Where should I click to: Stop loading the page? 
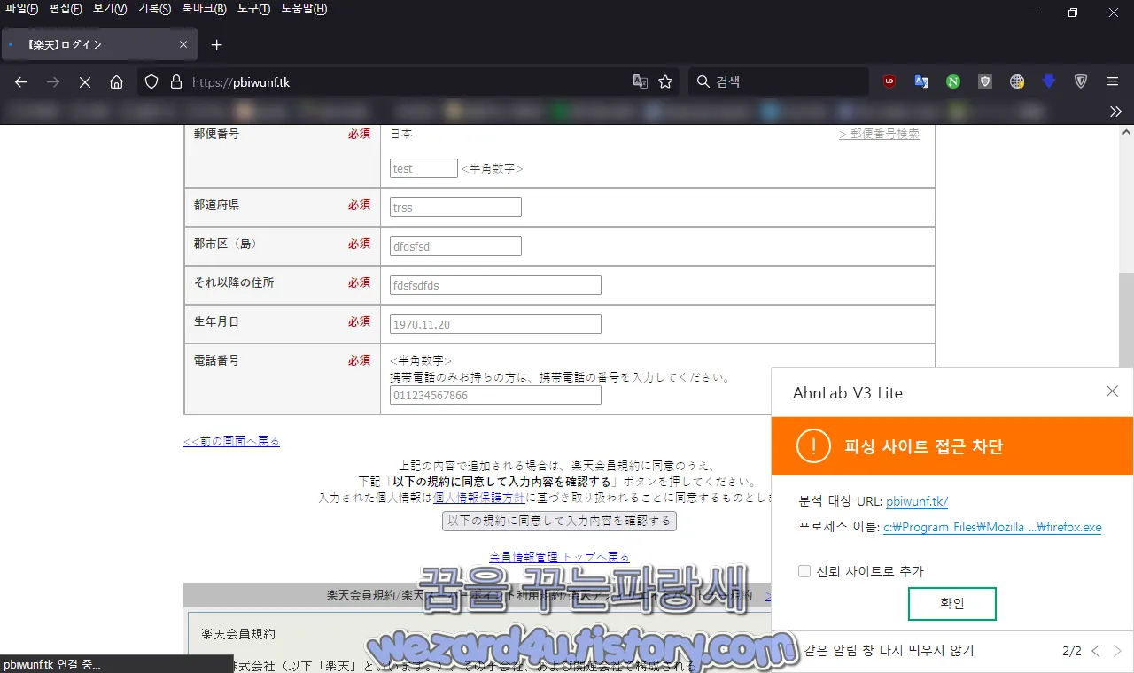[85, 81]
